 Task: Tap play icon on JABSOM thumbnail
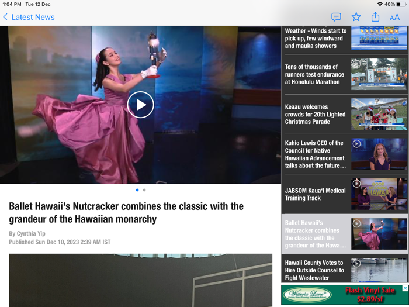coord(356,184)
